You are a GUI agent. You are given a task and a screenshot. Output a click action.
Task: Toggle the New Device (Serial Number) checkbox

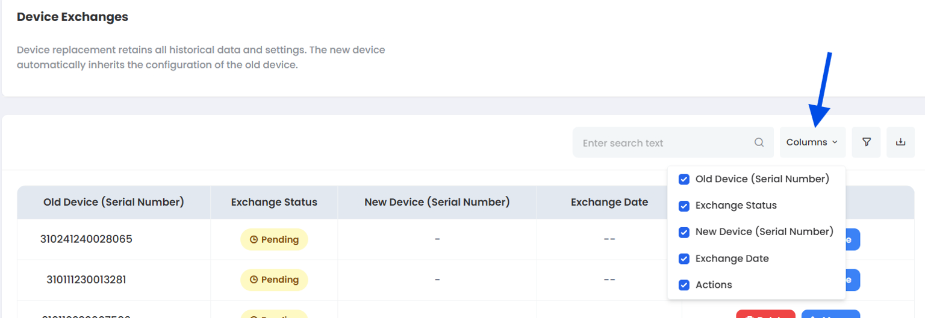tap(684, 232)
